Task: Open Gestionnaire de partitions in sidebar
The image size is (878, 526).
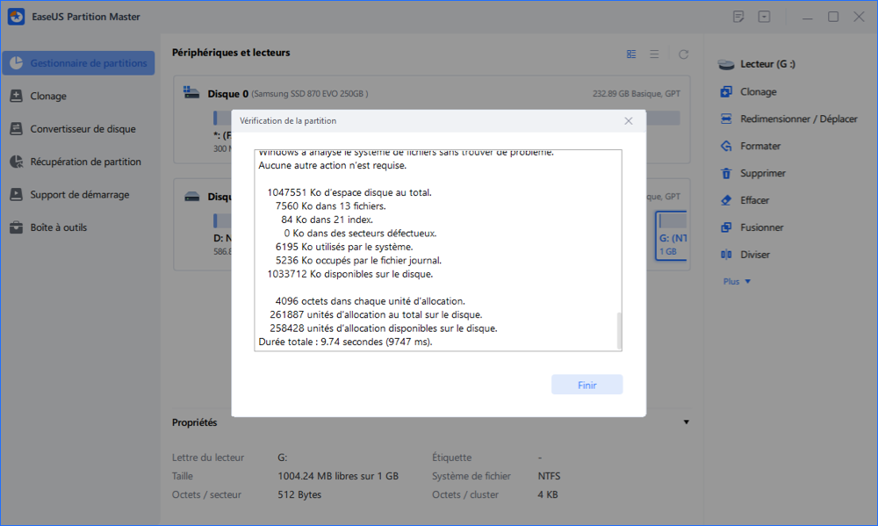Action: point(78,63)
